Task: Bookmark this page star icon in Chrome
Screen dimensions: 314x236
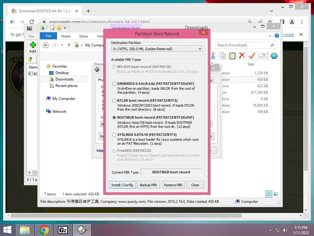Action: pos(270,22)
